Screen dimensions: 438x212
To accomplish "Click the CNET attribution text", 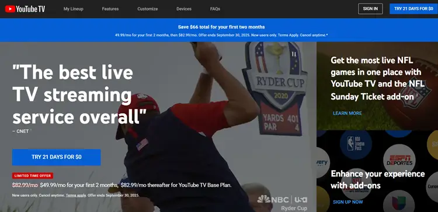I will pos(20,131).
